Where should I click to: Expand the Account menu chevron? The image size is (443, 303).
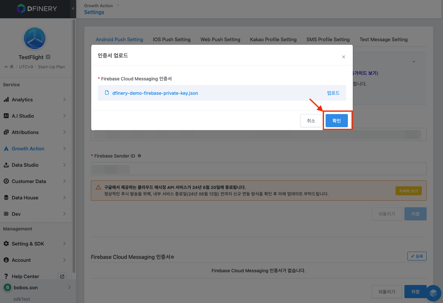pos(64,260)
